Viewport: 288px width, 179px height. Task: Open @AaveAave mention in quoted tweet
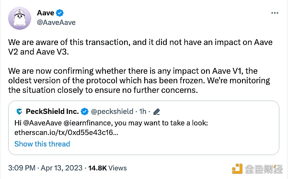(43, 123)
